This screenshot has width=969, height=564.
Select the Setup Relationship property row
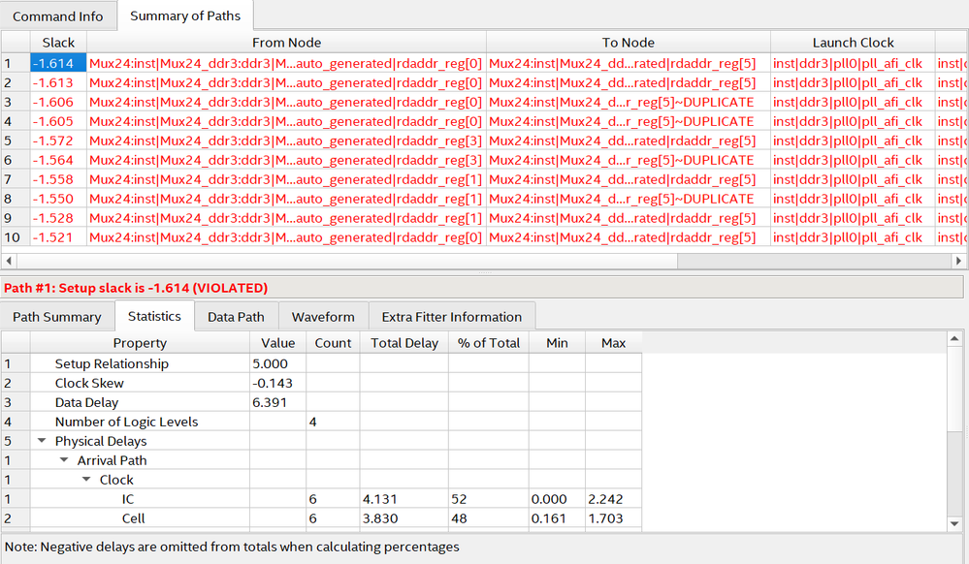tap(112, 363)
